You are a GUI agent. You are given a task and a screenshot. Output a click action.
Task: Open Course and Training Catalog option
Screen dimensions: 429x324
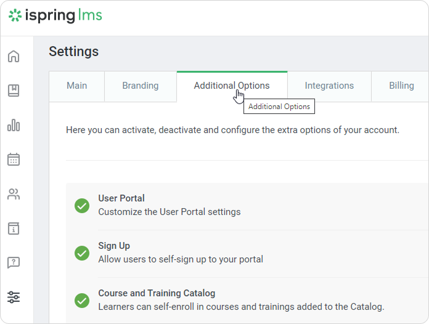(157, 293)
